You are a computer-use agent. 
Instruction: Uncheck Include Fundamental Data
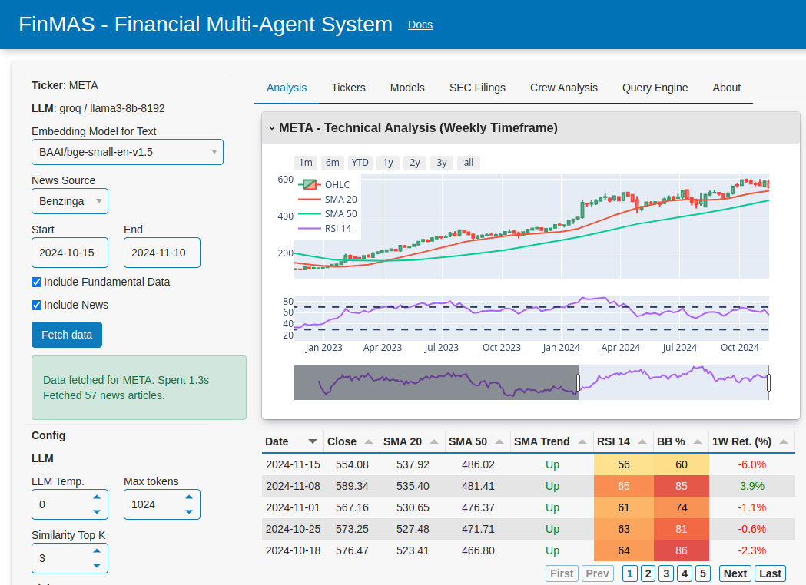point(36,282)
